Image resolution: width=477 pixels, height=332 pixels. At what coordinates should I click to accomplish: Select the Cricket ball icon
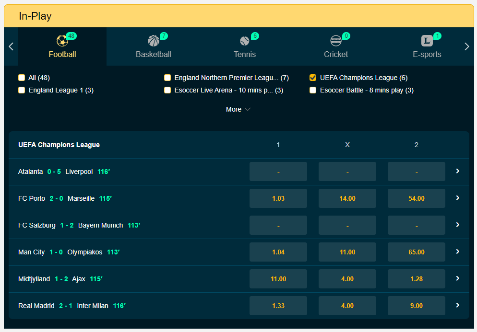click(x=336, y=41)
